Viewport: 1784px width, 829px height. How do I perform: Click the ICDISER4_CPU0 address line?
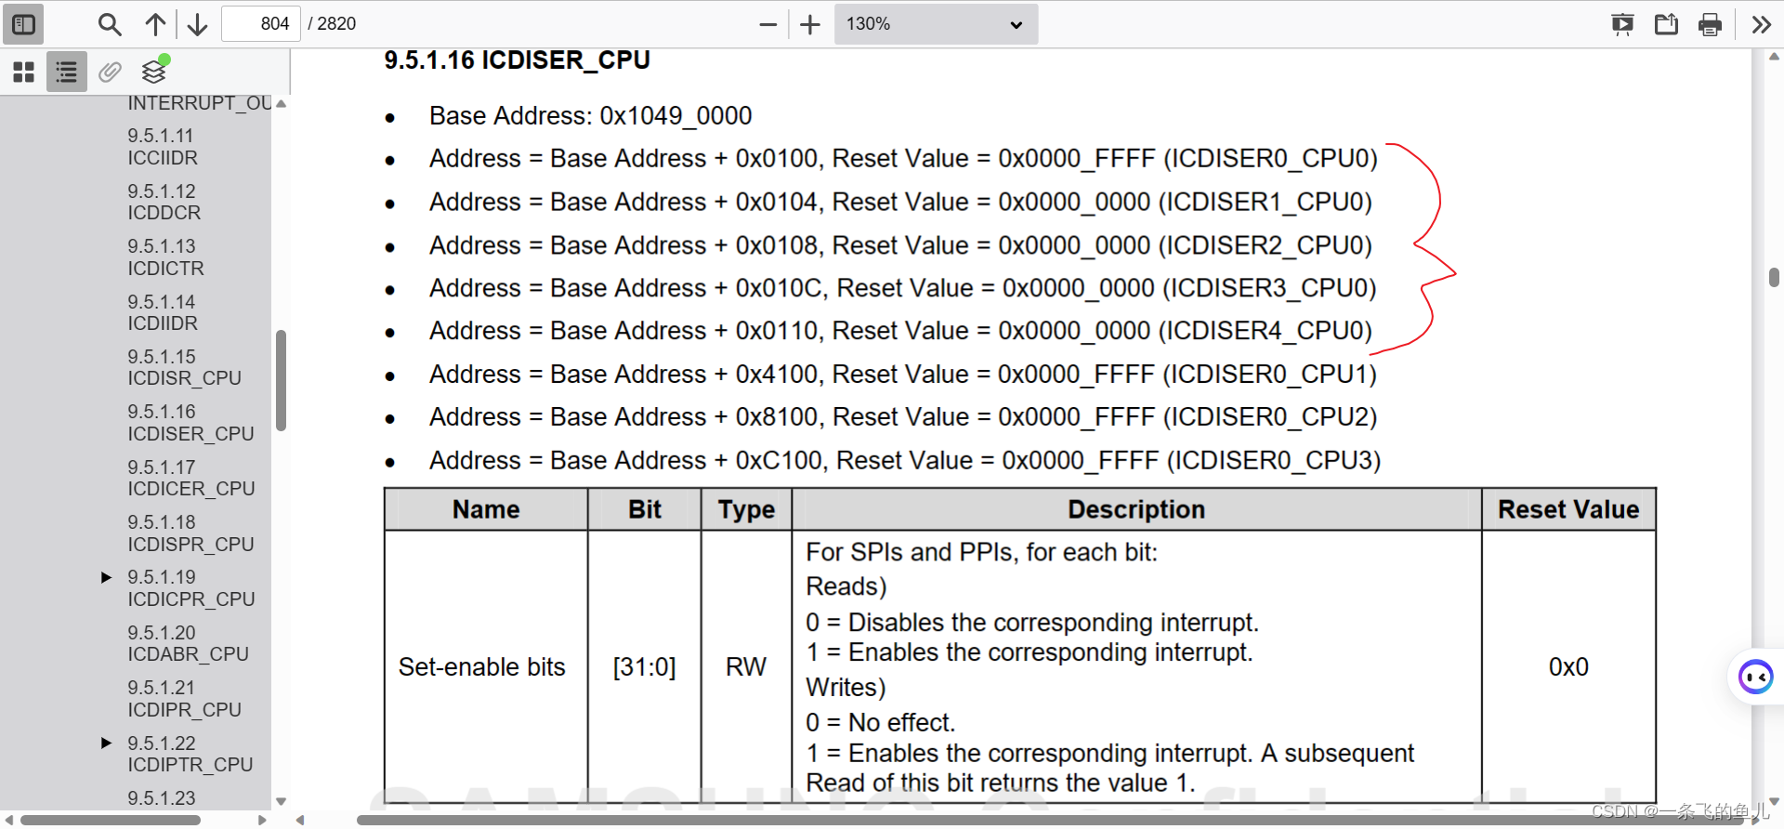(900, 331)
